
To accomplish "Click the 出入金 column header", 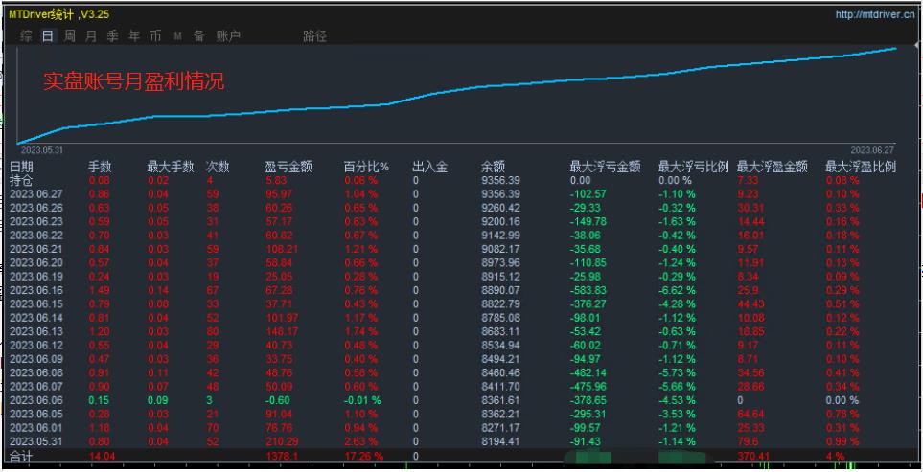I will (x=430, y=167).
